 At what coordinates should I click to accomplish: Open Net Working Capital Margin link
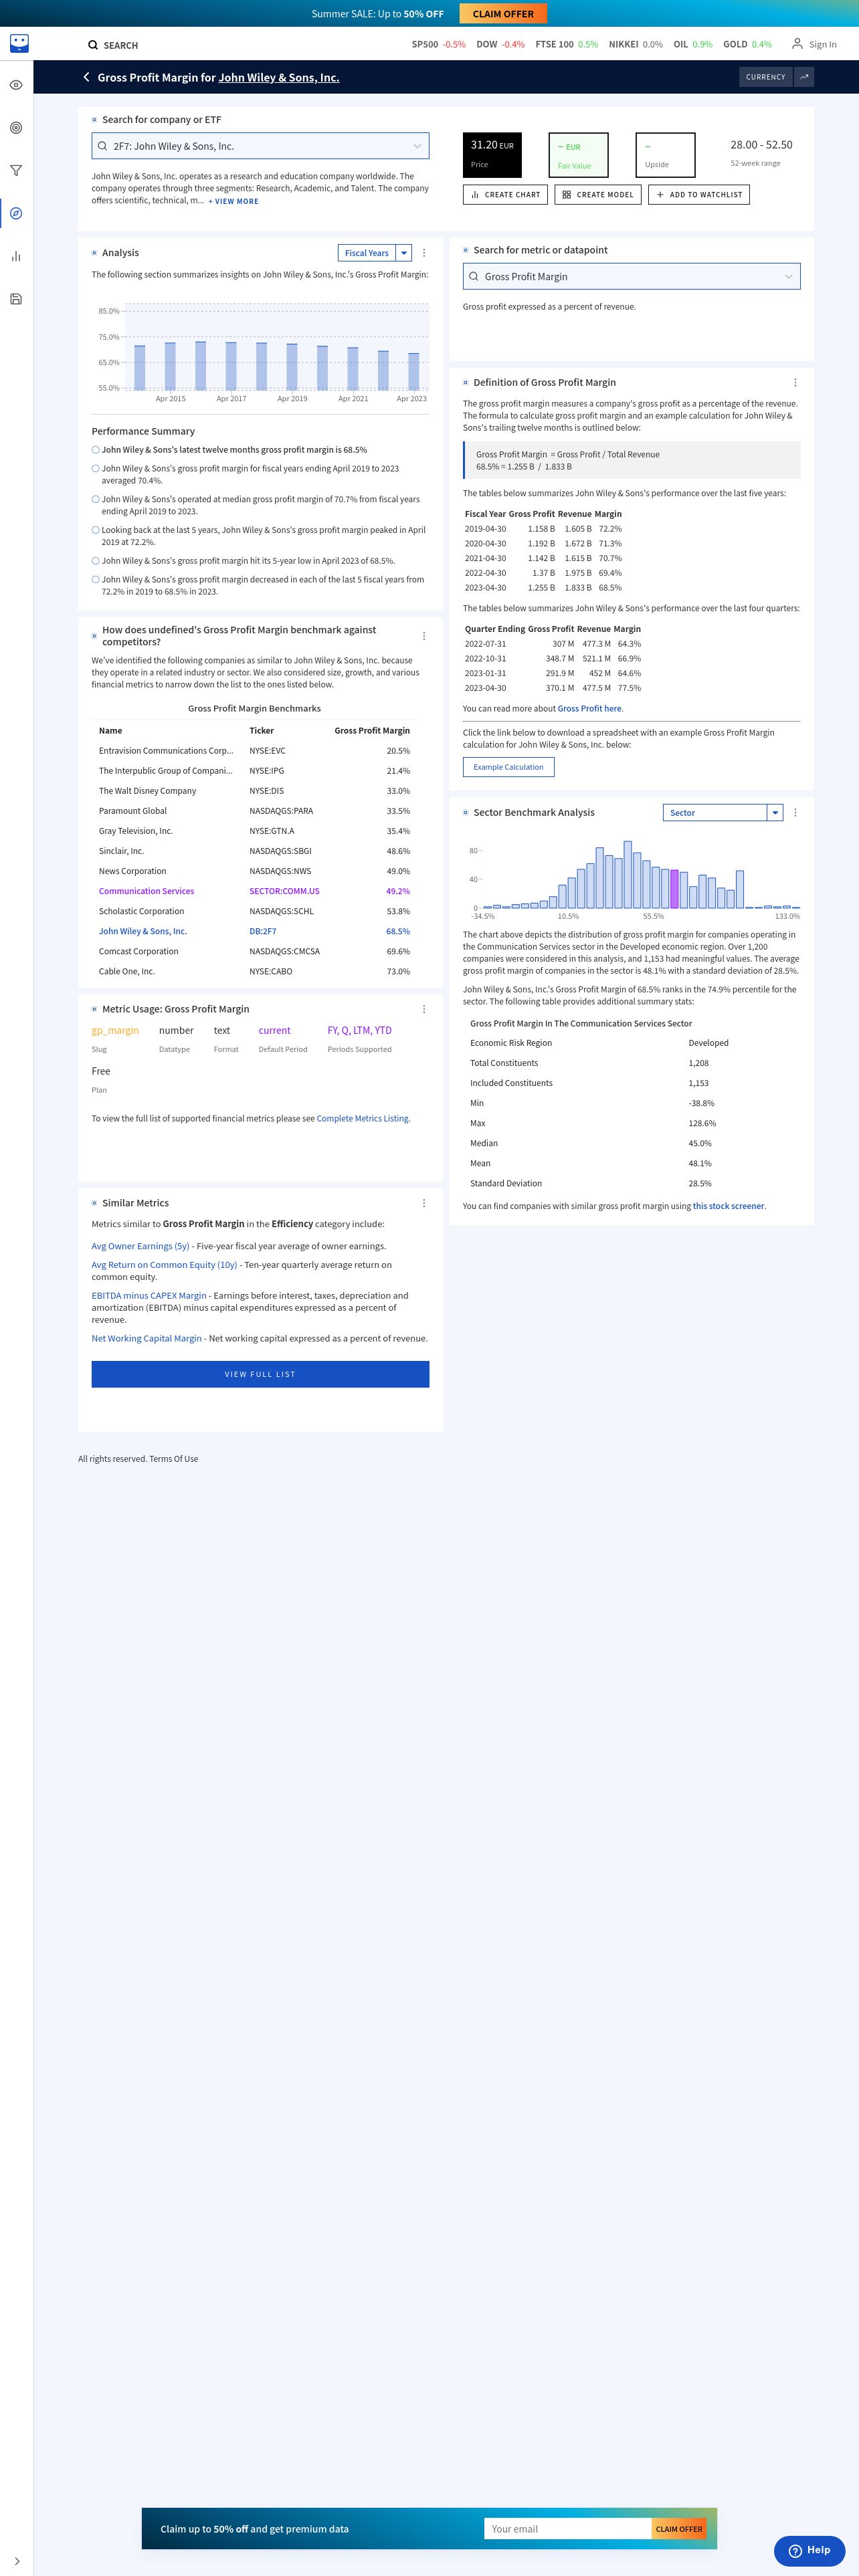click(x=147, y=1339)
